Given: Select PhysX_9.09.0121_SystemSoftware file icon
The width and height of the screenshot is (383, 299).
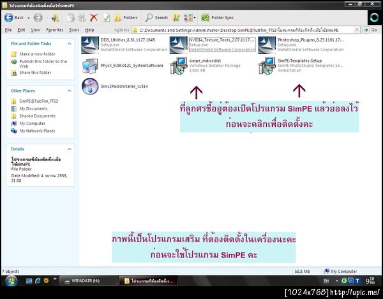Looking at the screenshot, I should pos(90,66).
